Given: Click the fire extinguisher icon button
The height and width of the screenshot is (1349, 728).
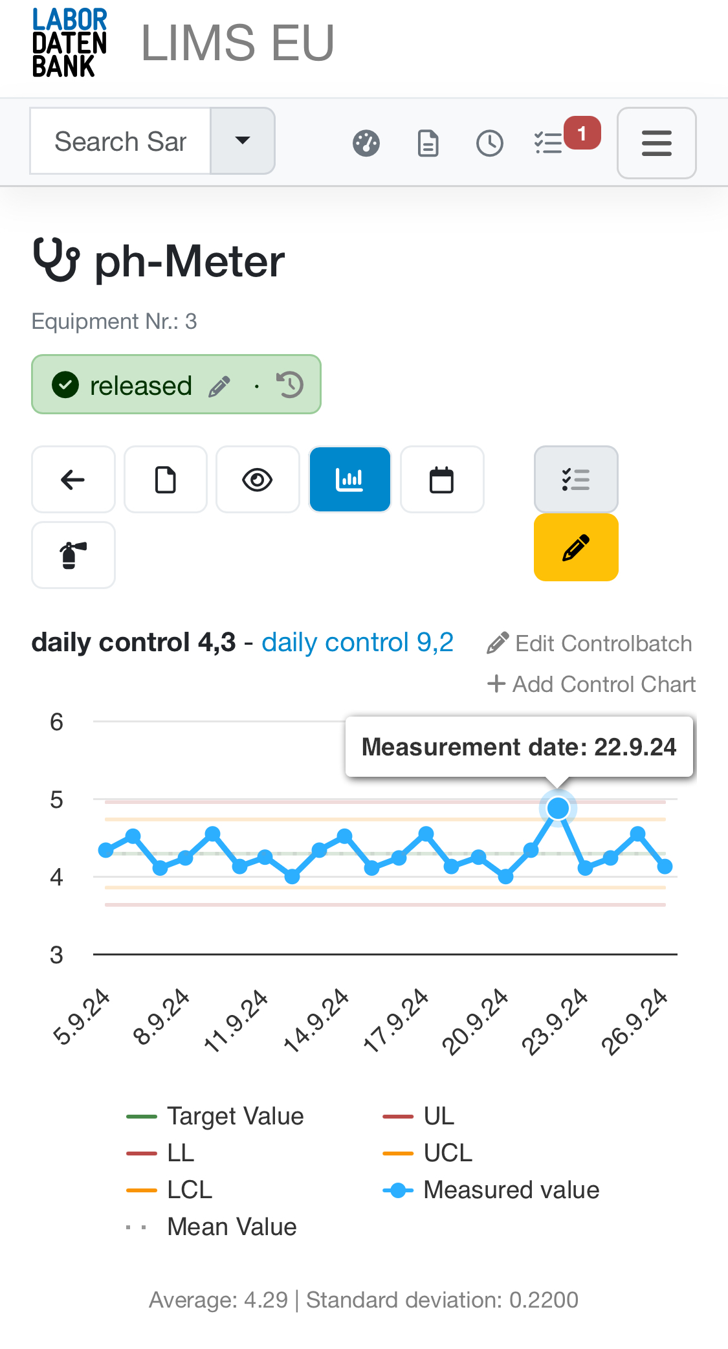Looking at the screenshot, I should coord(73,555).
